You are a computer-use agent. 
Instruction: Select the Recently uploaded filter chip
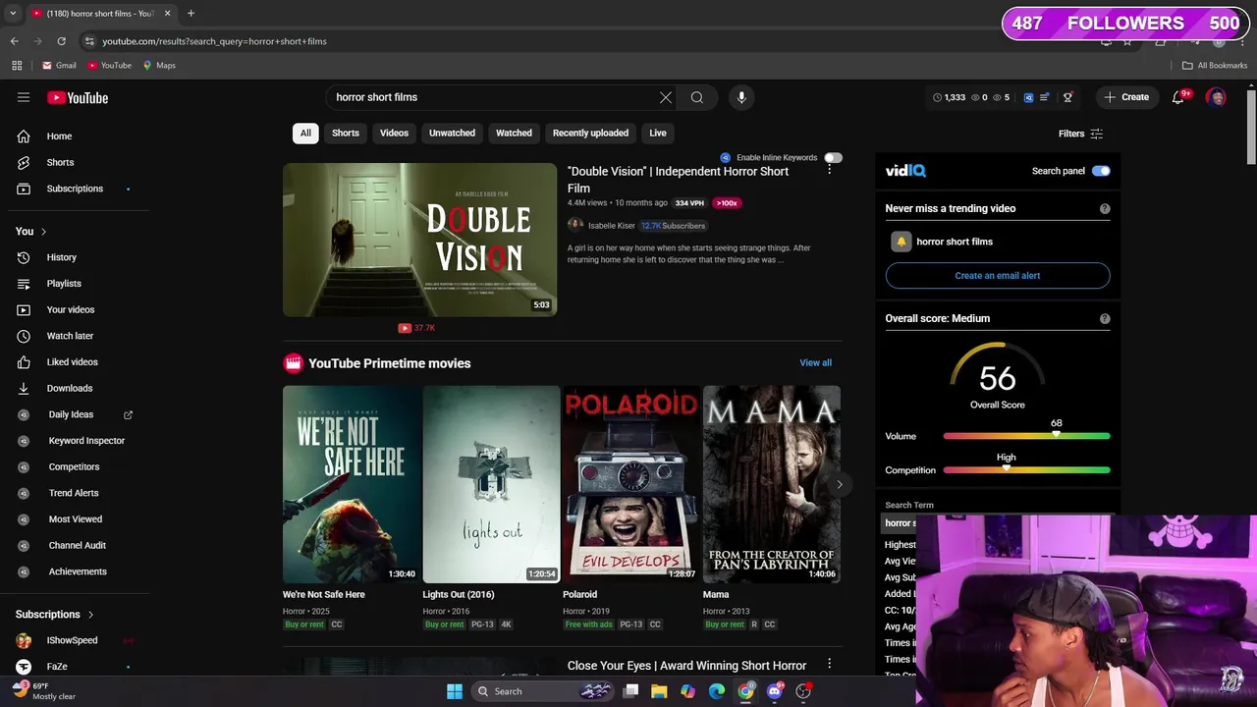click(590, 134)
